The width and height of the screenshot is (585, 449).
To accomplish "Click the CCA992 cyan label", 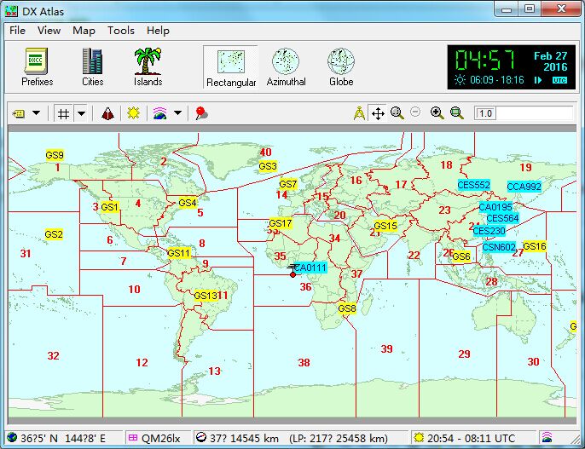I will [524, 187].
